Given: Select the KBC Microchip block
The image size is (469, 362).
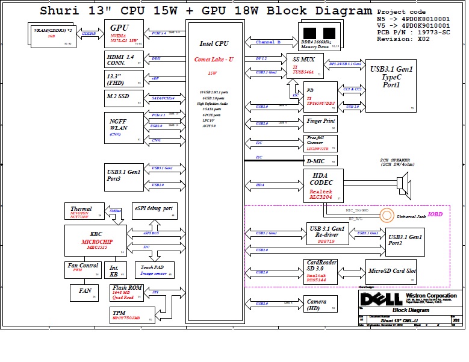Looking at the screenshot, I should pos(95,240).
